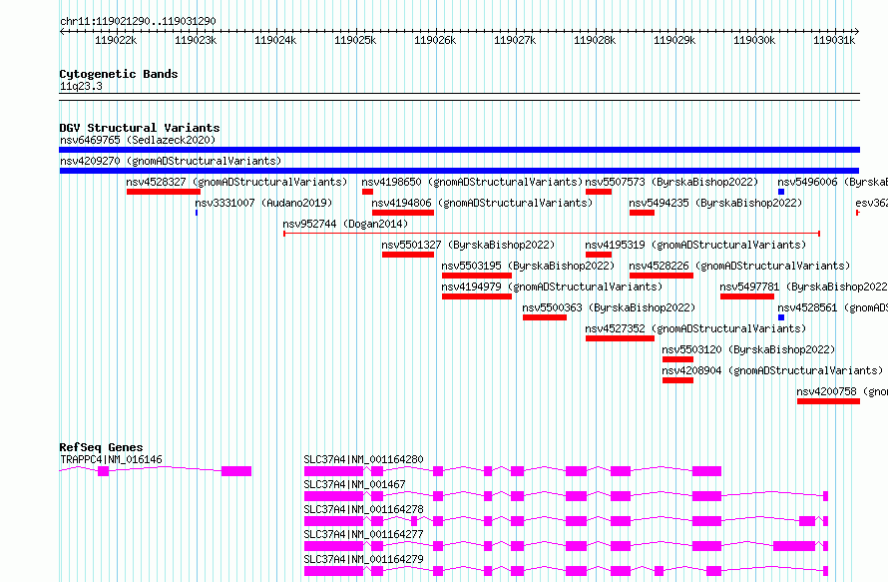Screen dimensions: 888x582
Task: Click the nsv4194979 gnomAD variant label
Action: [x=552, y=287]
